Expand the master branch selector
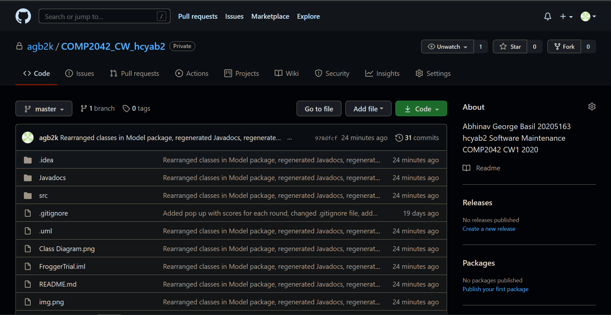 click(44, 109)
